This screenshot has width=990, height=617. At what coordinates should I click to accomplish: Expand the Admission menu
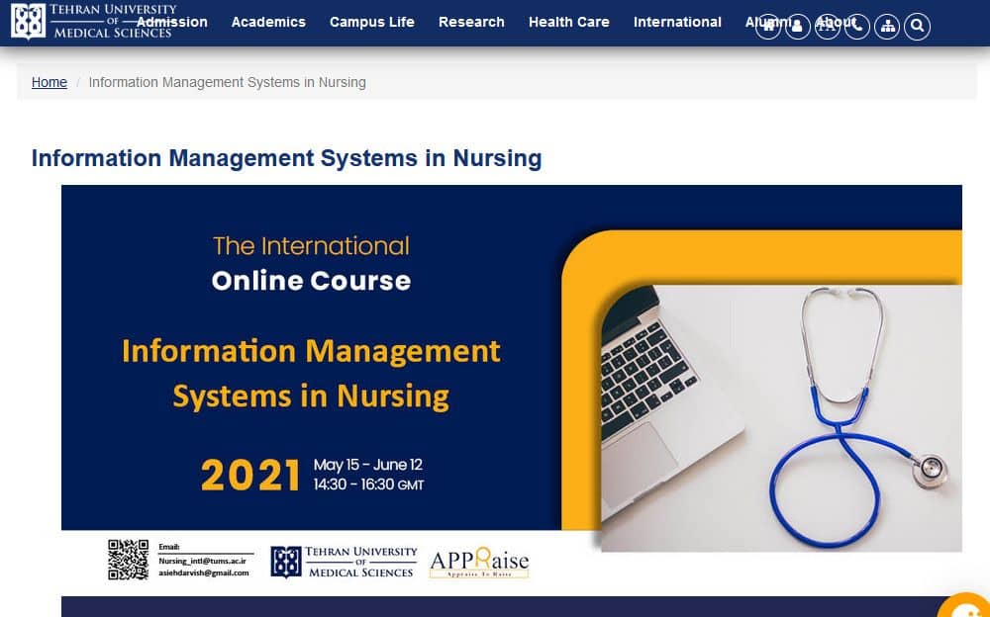pos(171,22)
